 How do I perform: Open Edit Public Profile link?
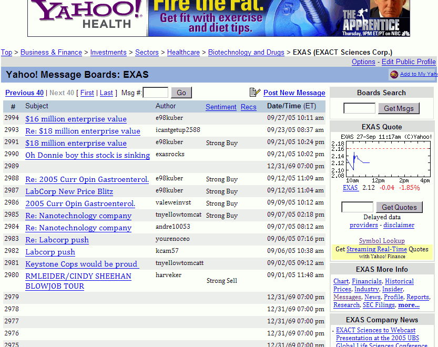click(x=409, y=62)
